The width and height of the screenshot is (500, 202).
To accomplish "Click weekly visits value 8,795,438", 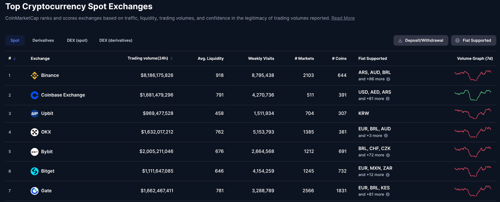I will 263,75.
